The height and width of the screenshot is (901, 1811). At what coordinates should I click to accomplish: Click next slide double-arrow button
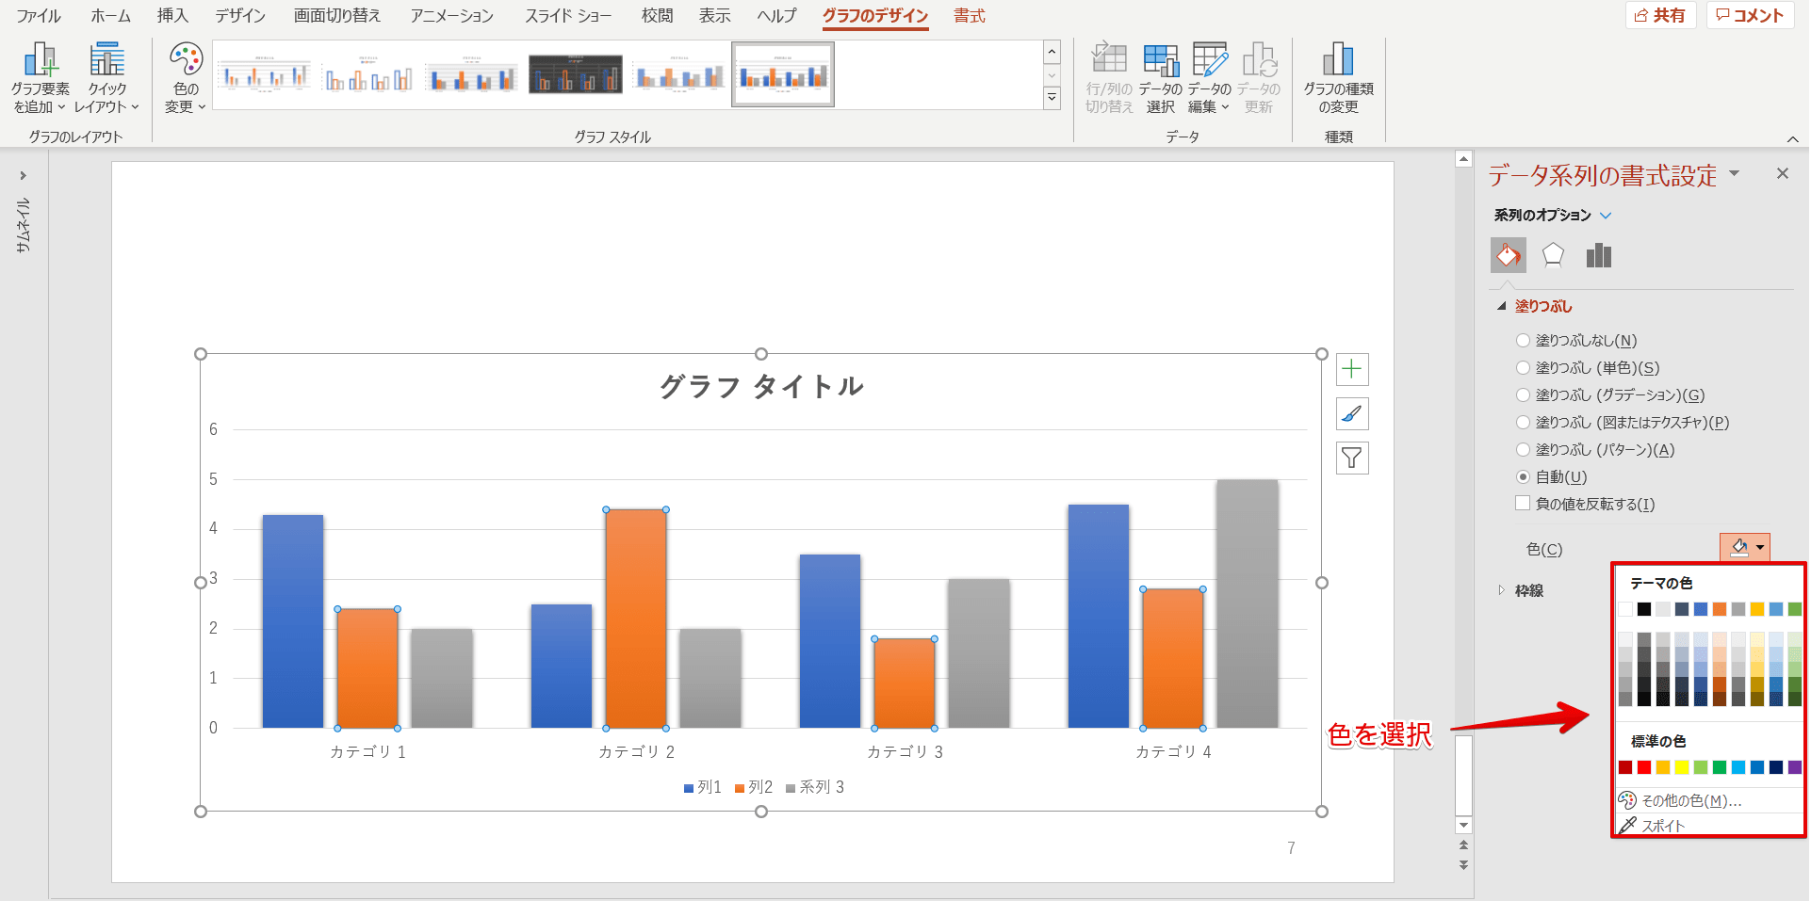[1463, 864]
